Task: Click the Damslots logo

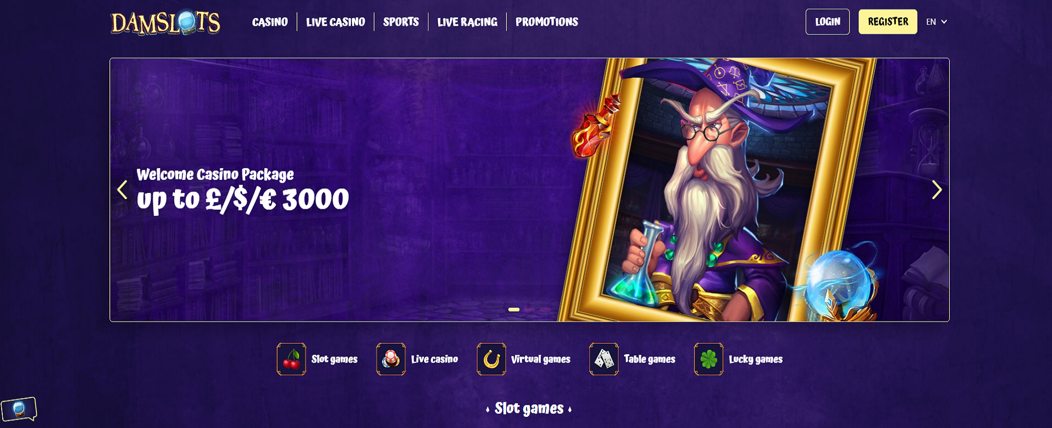Action: (165, 22)
